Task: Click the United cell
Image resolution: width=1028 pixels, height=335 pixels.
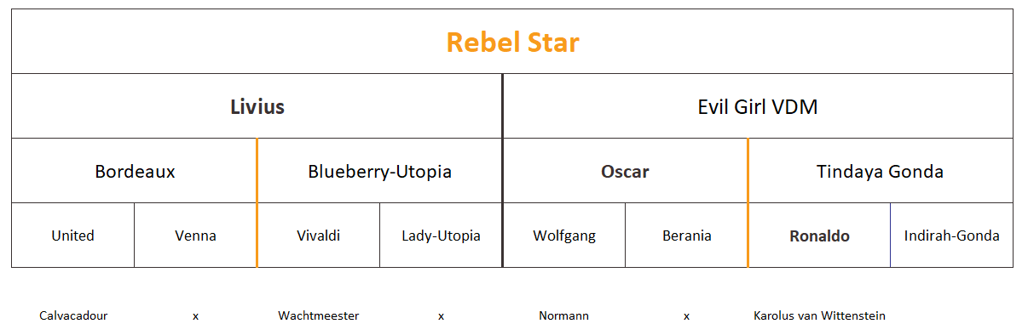Action: click(72, 236)
